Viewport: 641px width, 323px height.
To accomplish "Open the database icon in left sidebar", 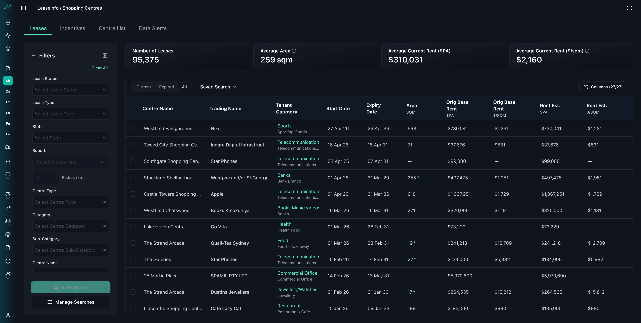I will [8, 22].
